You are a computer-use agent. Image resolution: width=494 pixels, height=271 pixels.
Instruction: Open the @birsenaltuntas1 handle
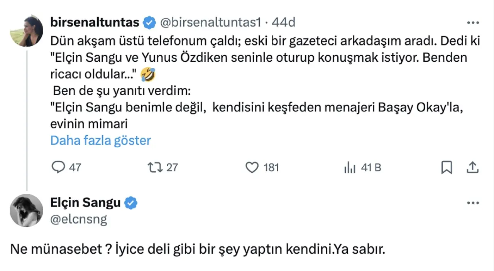tap(210, 22)
